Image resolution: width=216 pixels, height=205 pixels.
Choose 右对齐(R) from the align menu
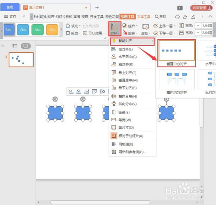pyautogui.click(x=132, y=64)
